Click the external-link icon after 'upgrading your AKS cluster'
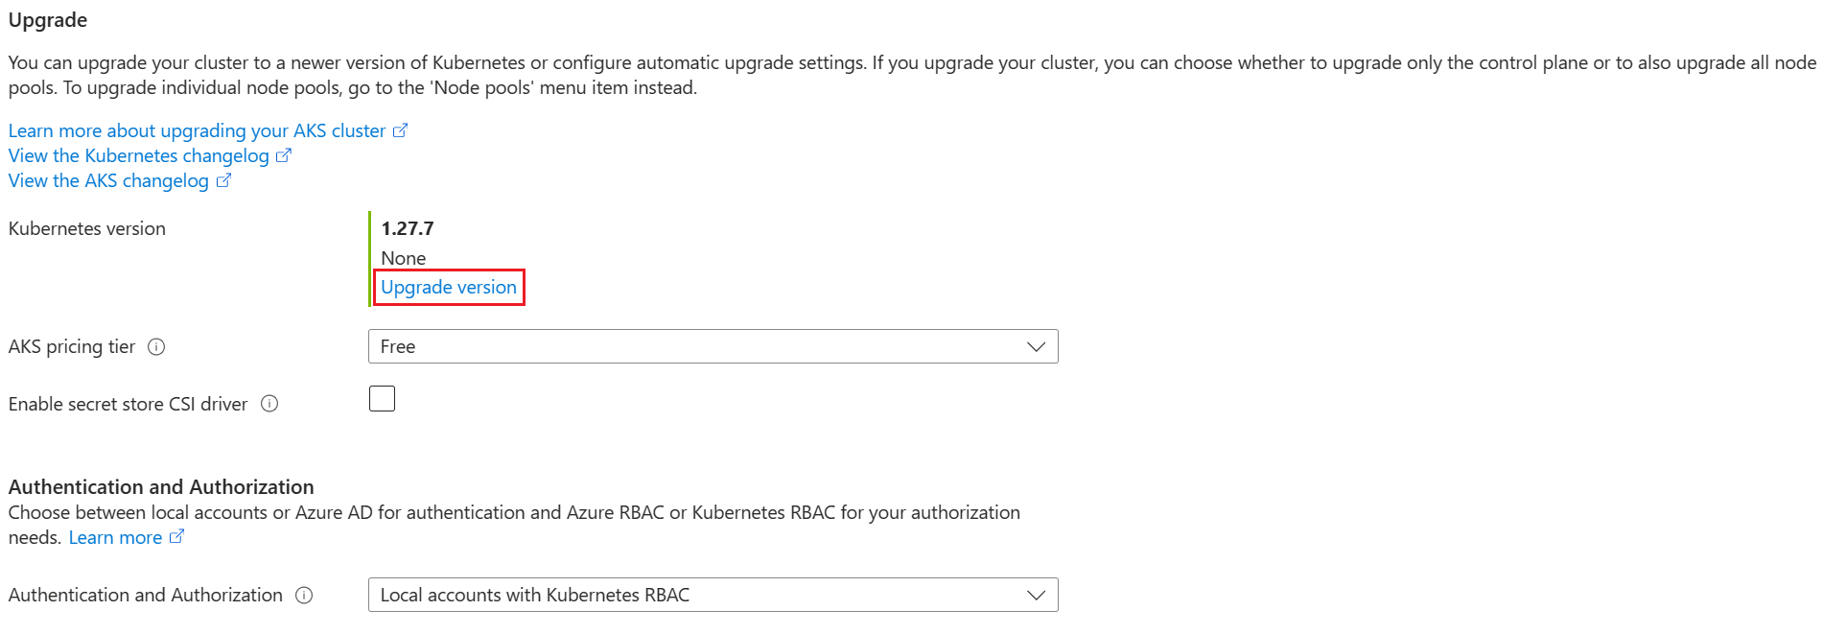This screenshot has height=634, width=1823. (400, 130)
